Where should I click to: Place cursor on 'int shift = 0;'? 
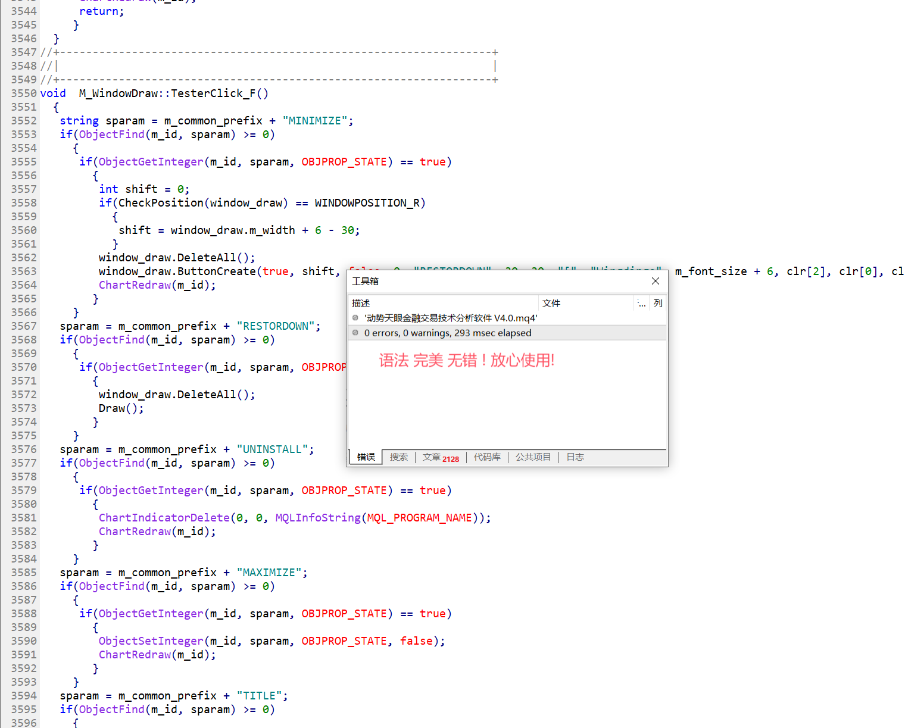pyautogui.click(x=144, y=189)
